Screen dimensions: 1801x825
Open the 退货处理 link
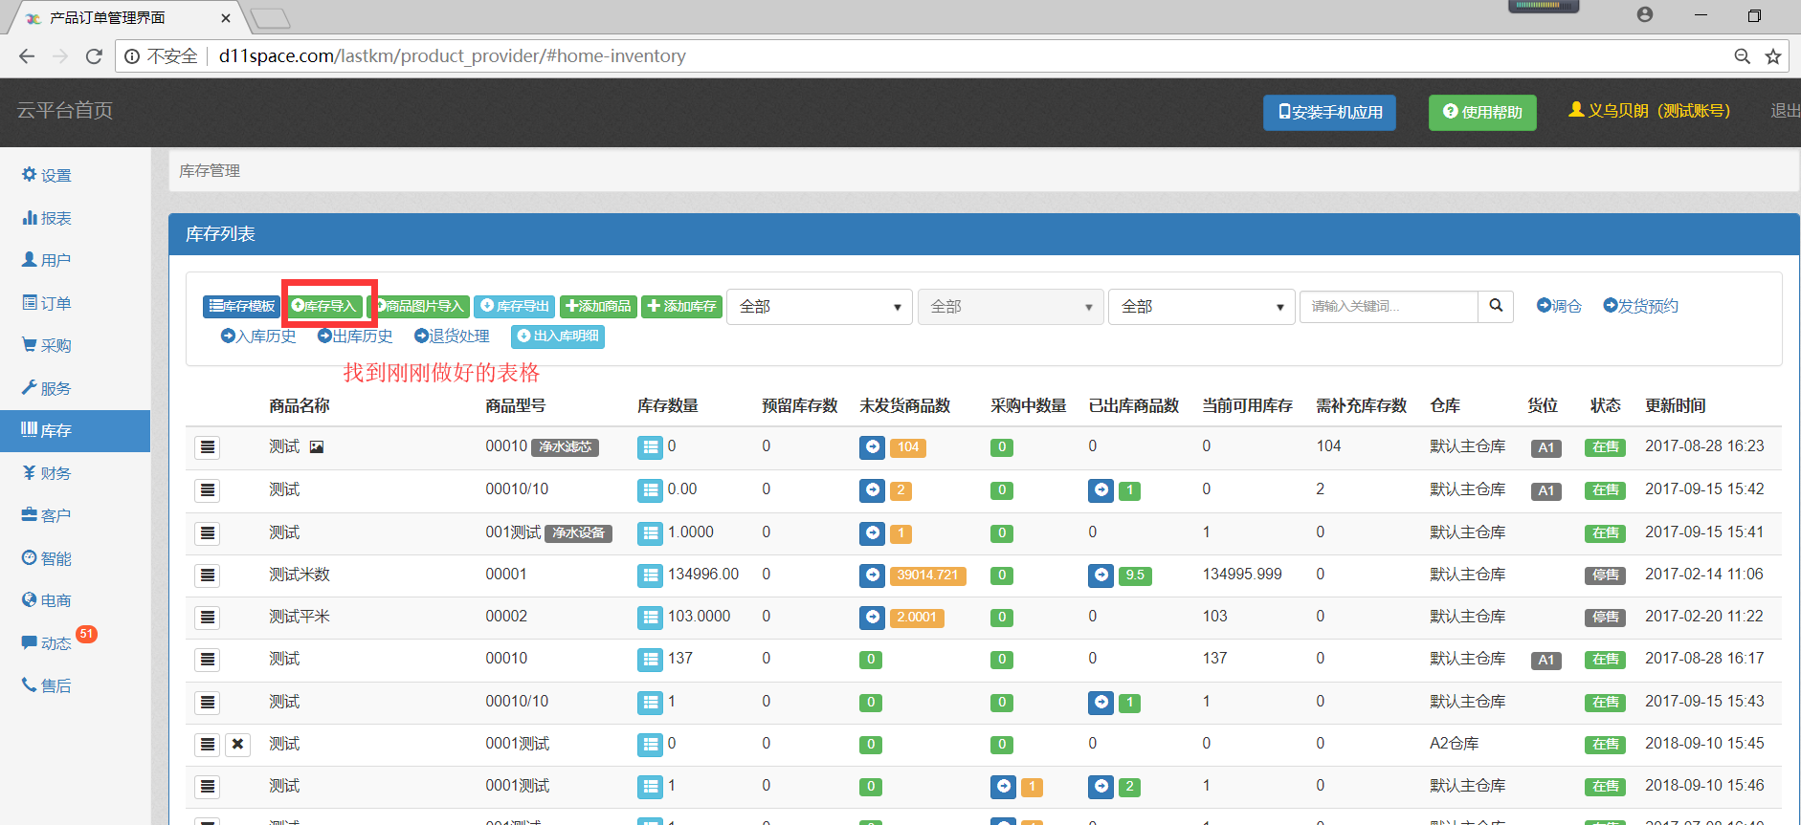coord(452,336)
